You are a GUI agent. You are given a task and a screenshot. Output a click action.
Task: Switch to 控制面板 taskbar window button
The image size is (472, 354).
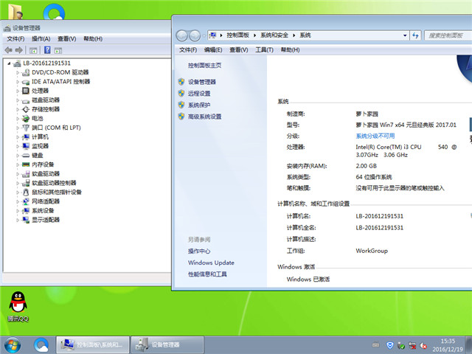tap(93, 345)
